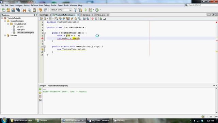The height and width of the screenshot is (123, 218).
Task: Open Any Video Converter taskbar button
Action: [x=99, y=121]
